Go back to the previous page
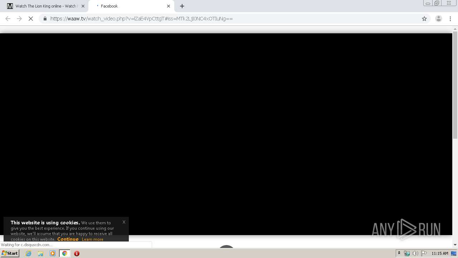Image resolution: width=458 pixels, height=258 pixels. 8,19
